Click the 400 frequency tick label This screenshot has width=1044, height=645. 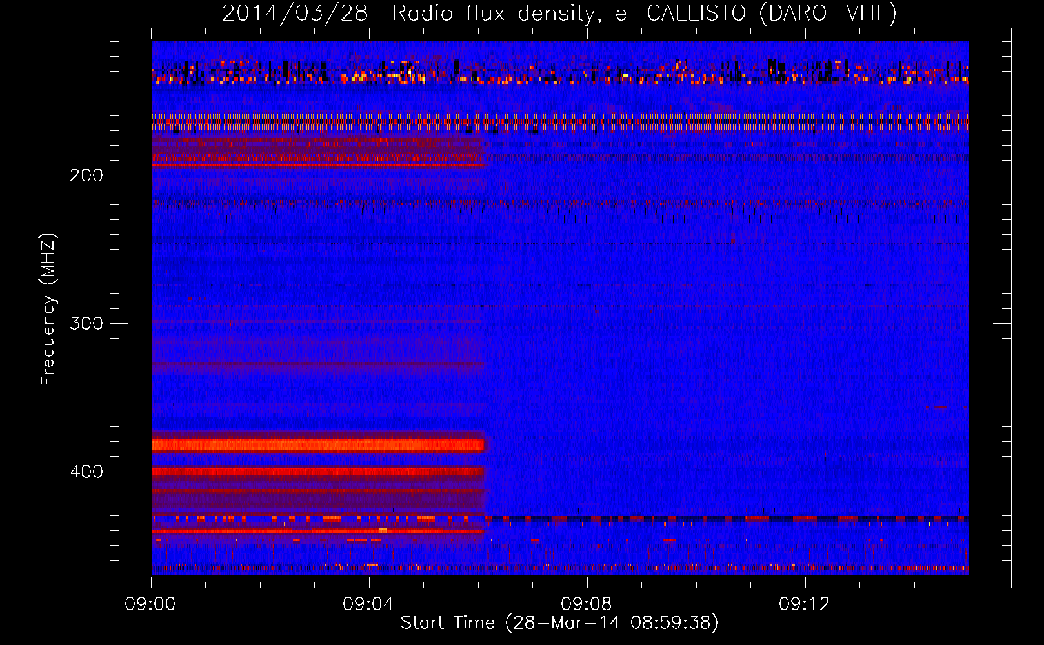(x=86, y=471)
